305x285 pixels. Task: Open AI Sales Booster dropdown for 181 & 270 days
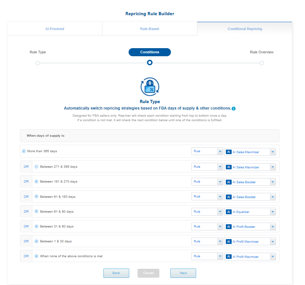250,182
